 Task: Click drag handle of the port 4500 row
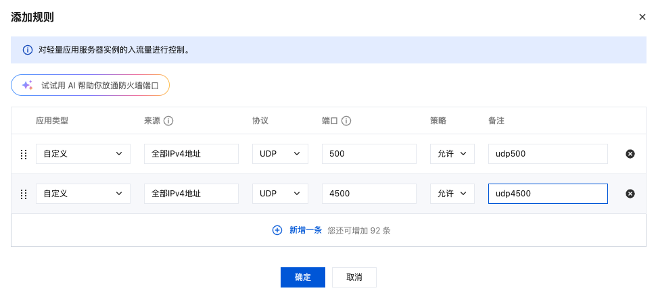point(24,194)
